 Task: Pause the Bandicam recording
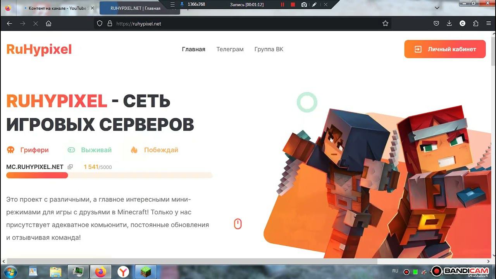pos(282,5)
